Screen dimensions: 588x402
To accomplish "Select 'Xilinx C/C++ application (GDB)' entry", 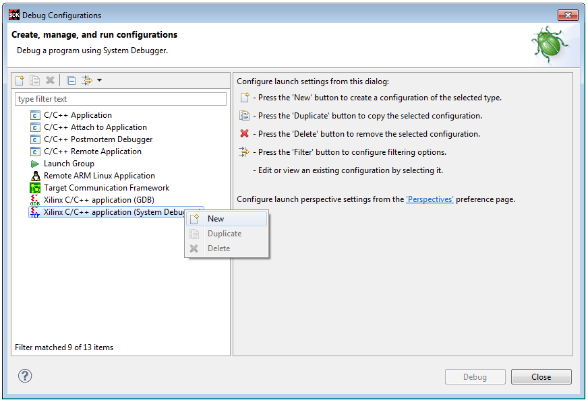I will [x=99, y=200].
